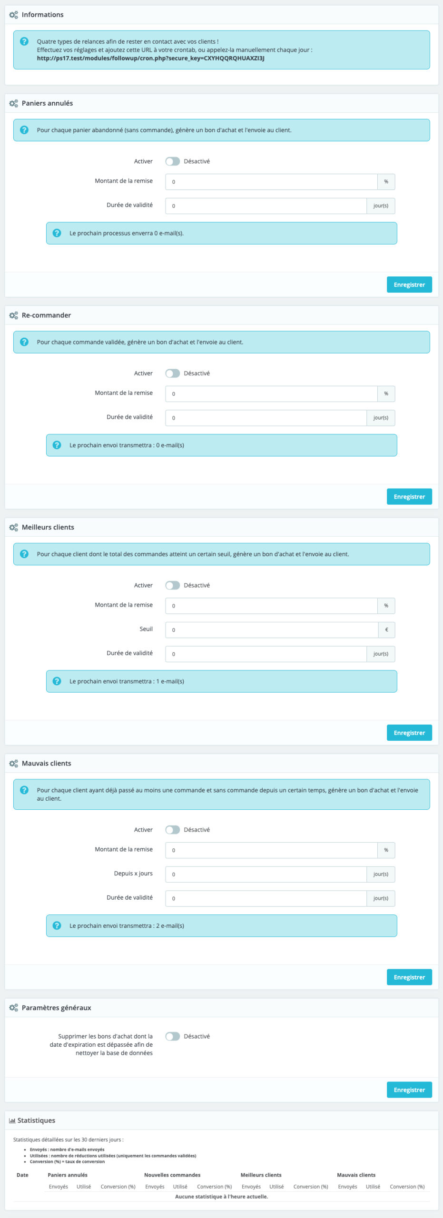Image resolution: width=443 pixels, height=1218 pixels.
Task: Click the gears icon beside Paramètres généraux
Action: [13, 1008]
